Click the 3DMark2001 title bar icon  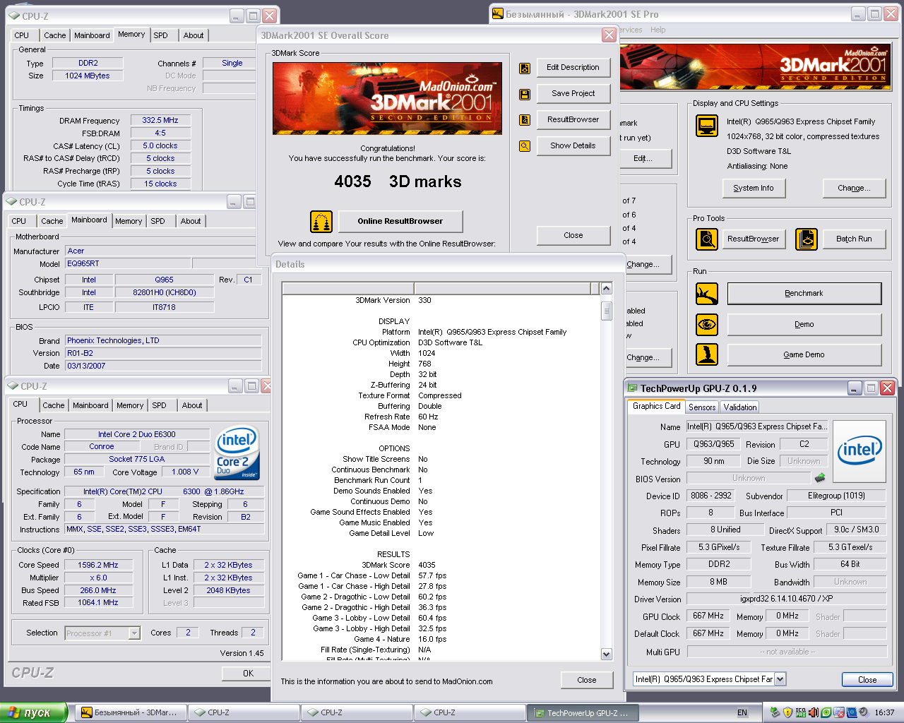(x=498, y=14)
